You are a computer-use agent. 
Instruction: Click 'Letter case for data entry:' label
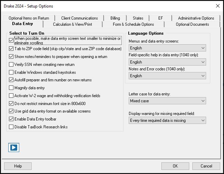149,94
